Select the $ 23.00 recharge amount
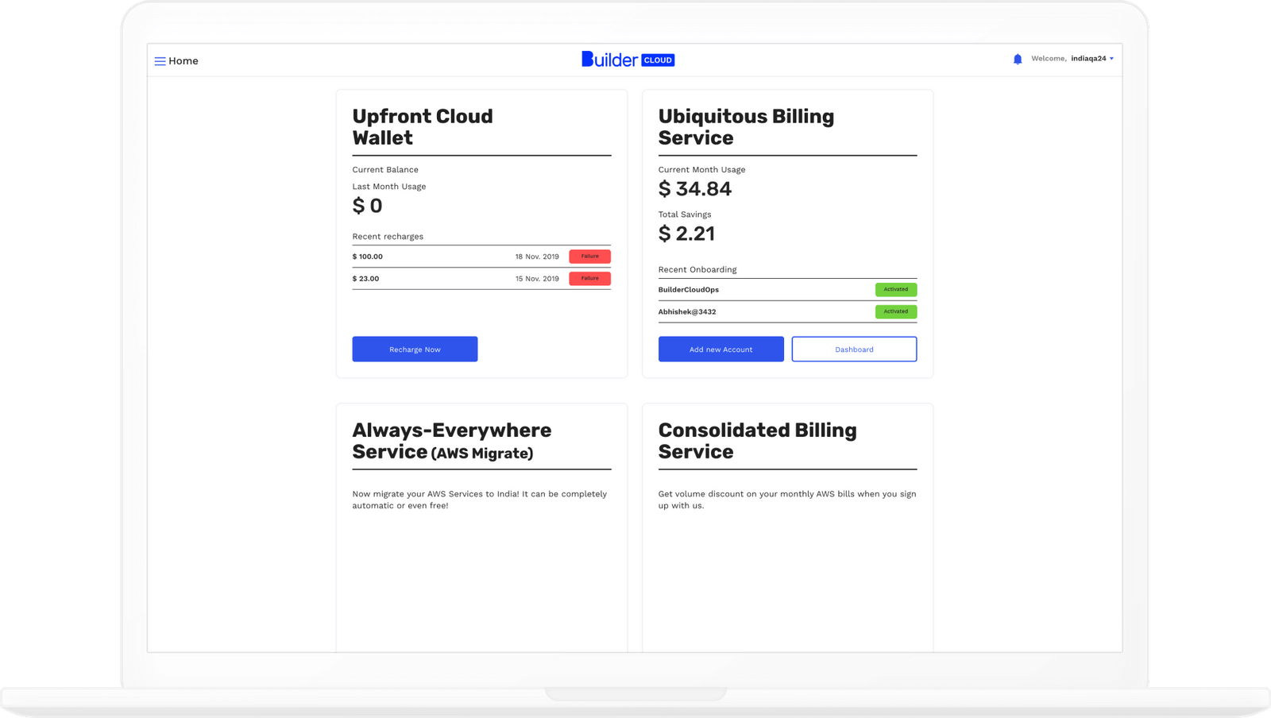Image resolution: width=1271 pixels, height=718 pixels. [366, 279]
